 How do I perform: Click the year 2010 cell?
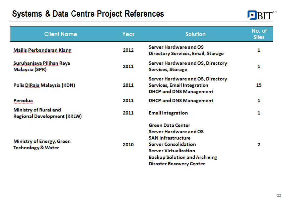(128, 145)
